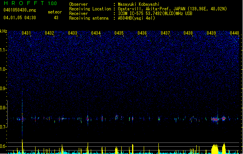243x154 pixels.
Task: Select the file name 0401050430.png
Action: 20,10
